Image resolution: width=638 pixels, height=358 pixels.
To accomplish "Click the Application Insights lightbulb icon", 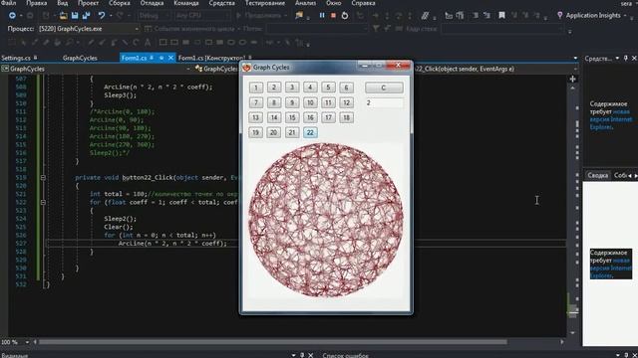I will tap(560, 16).
